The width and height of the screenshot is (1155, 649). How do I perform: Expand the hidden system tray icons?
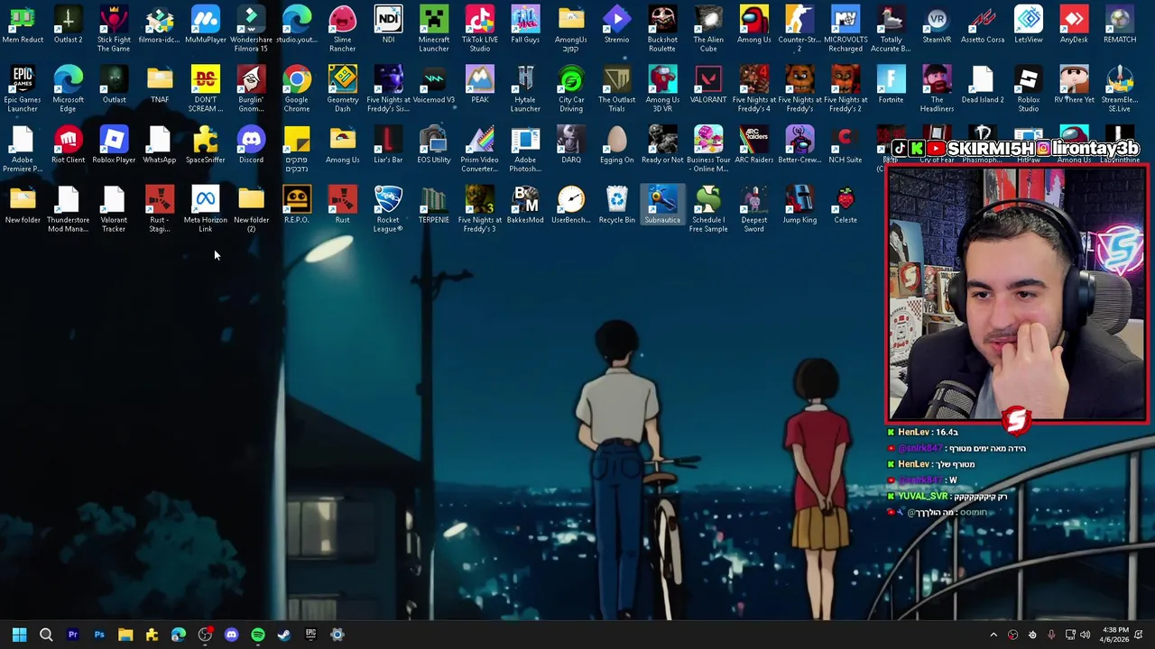coord(993,635)
